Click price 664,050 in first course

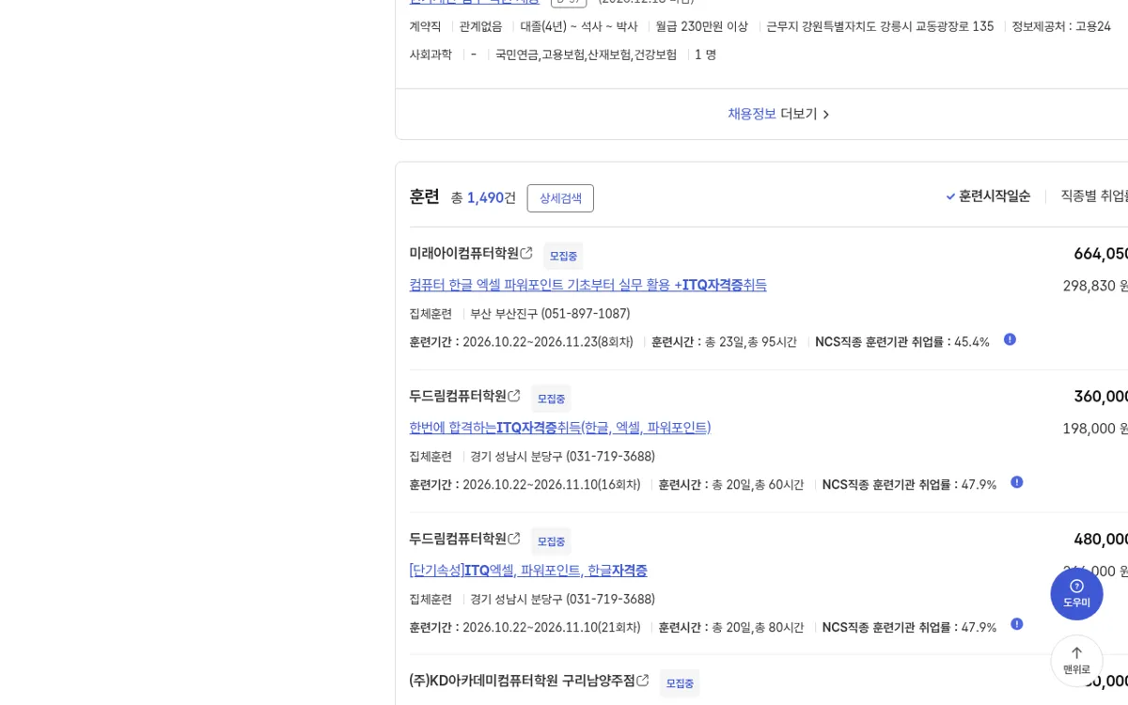[1101, 254]
